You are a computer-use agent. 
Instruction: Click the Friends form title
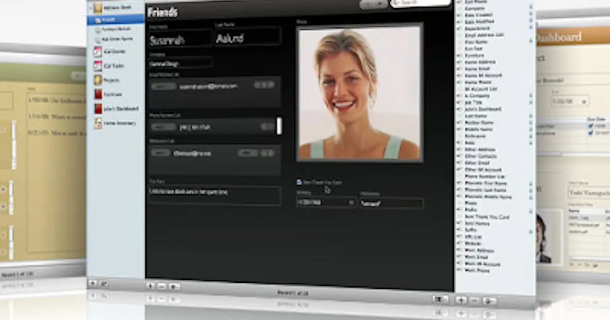(x=162, y=11)
